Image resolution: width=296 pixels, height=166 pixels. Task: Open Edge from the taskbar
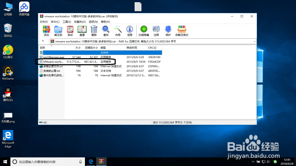tap(91, 162)
